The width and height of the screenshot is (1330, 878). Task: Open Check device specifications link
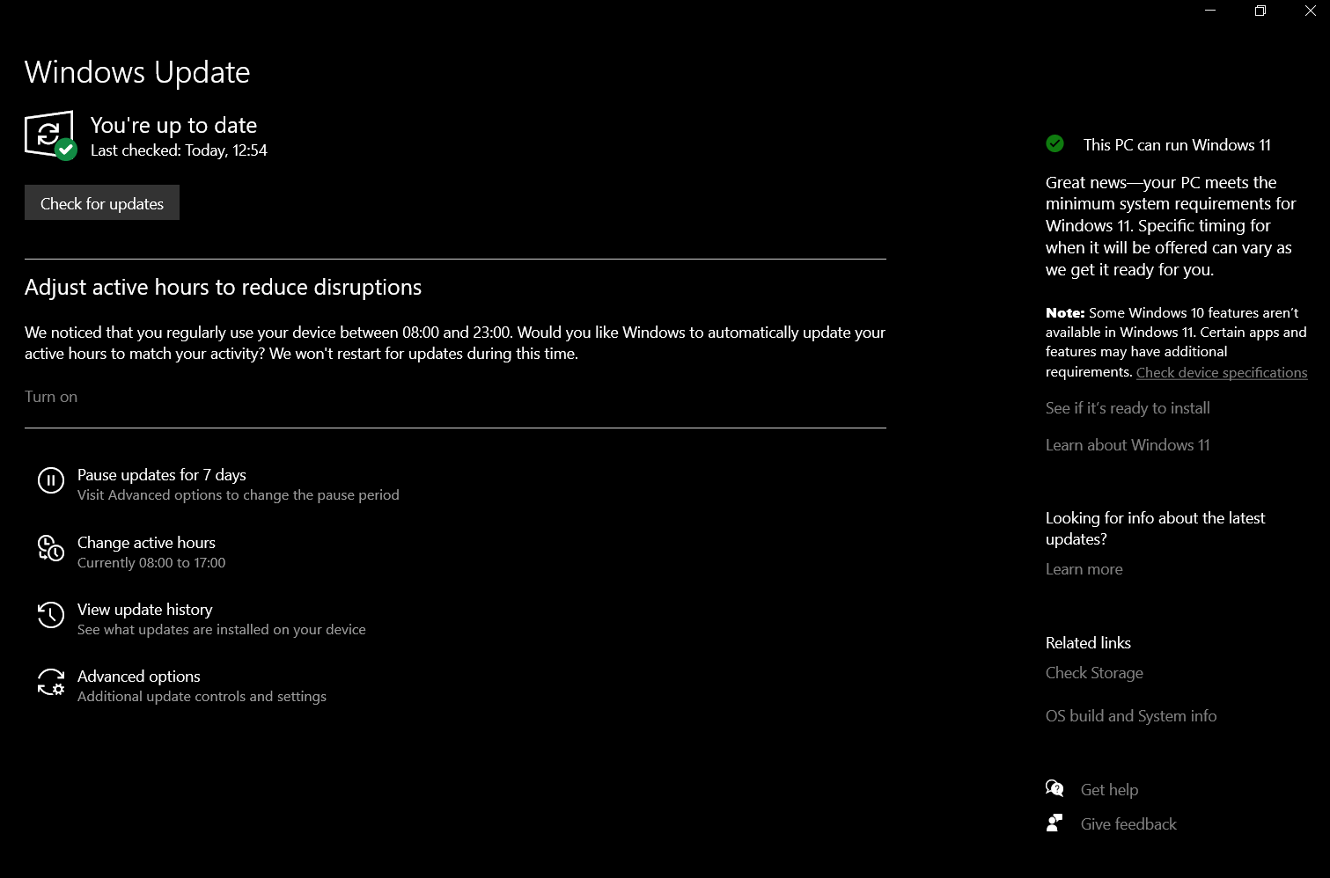pos(1222,372)
